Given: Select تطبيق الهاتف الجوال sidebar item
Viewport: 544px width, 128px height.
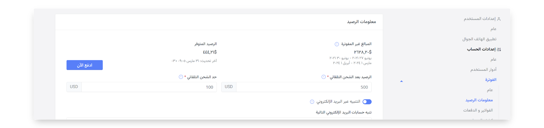Looking at the screenshot, I should click(x=479, y=39).
